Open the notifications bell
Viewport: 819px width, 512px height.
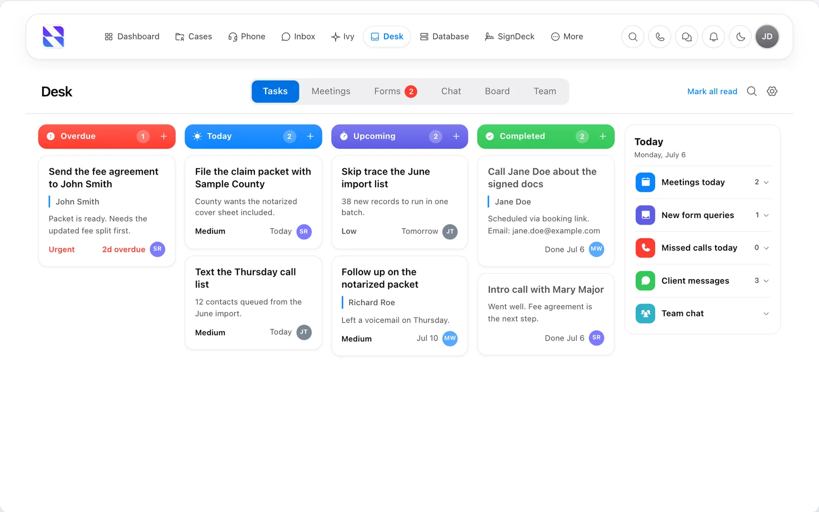click(x=714, y=37)
